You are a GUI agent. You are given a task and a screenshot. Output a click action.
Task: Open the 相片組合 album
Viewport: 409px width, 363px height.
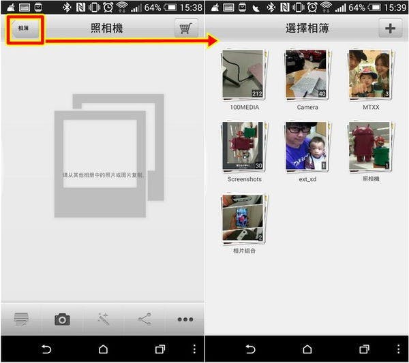pos(244,219)
